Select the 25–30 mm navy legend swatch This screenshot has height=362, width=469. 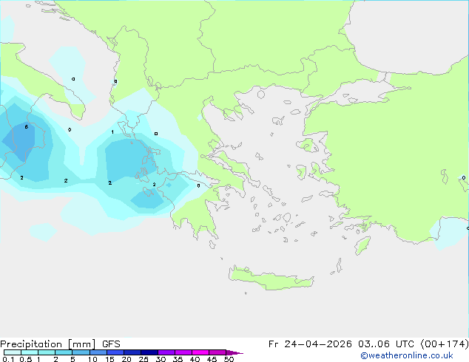(149, 352)
